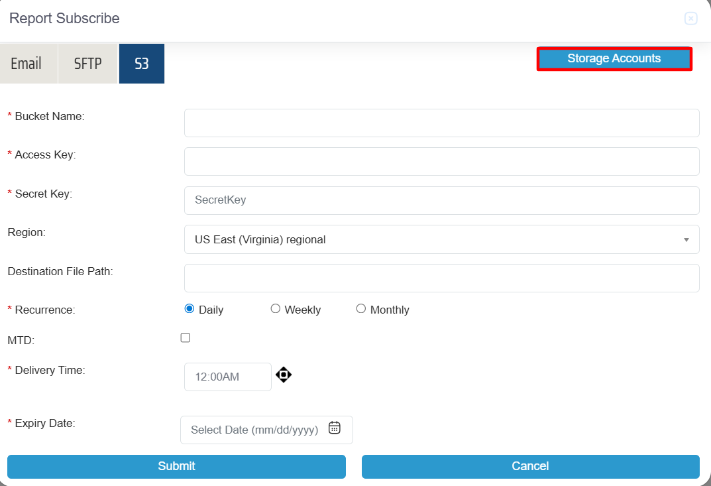Enable the MTD checkbox

(x=186, y=337)
